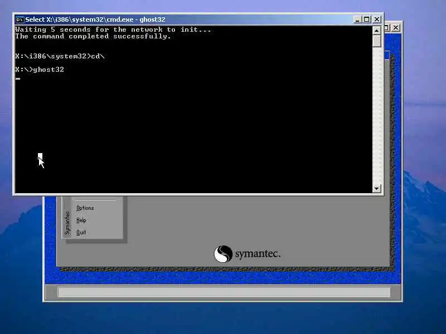Click the 'X:\i386\system32>cd\' line
The image size is (446, 334).
60,56
